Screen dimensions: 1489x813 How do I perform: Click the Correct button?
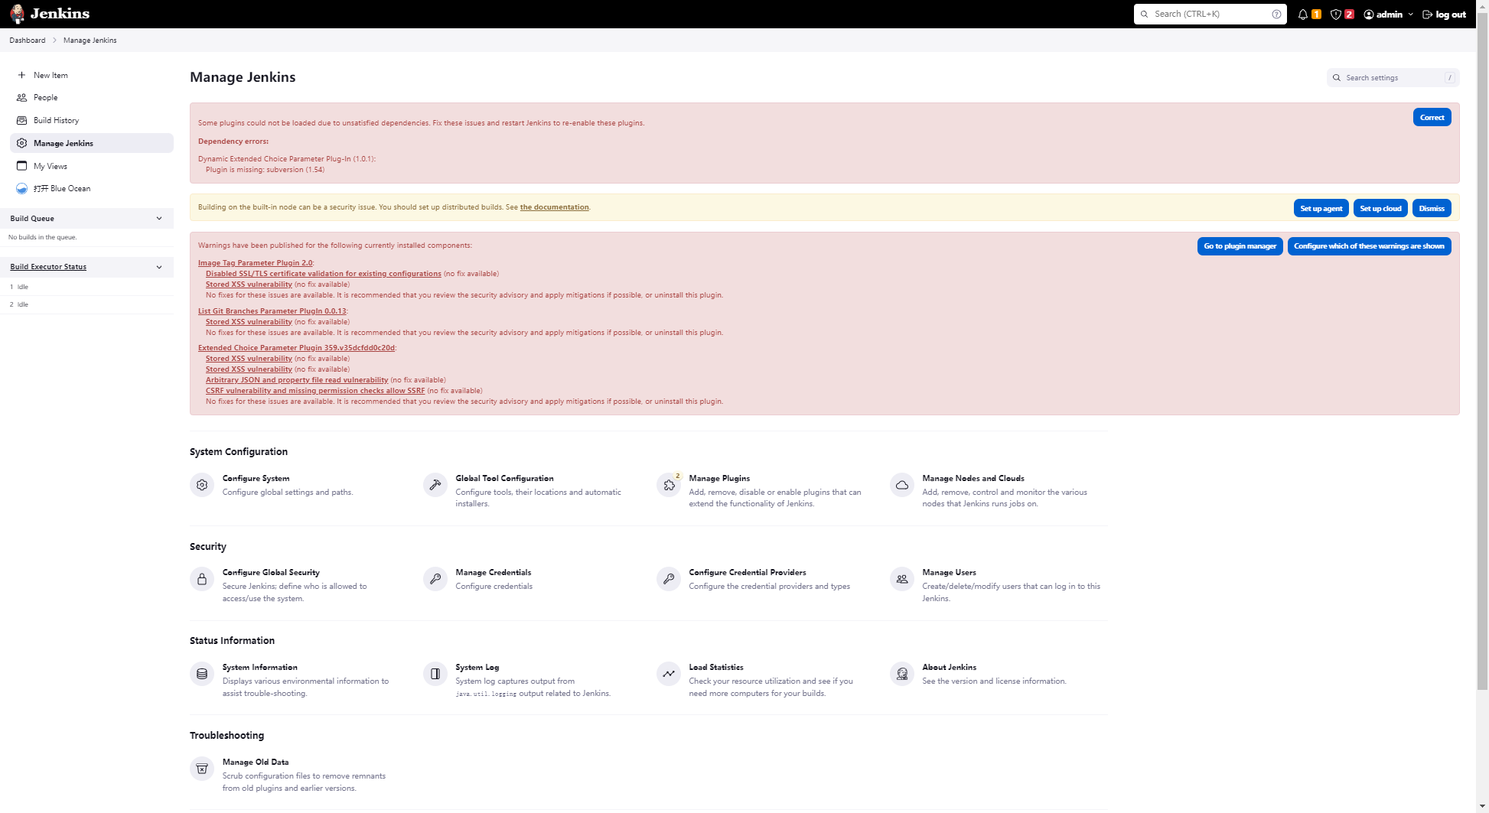tap(1432, 117)
